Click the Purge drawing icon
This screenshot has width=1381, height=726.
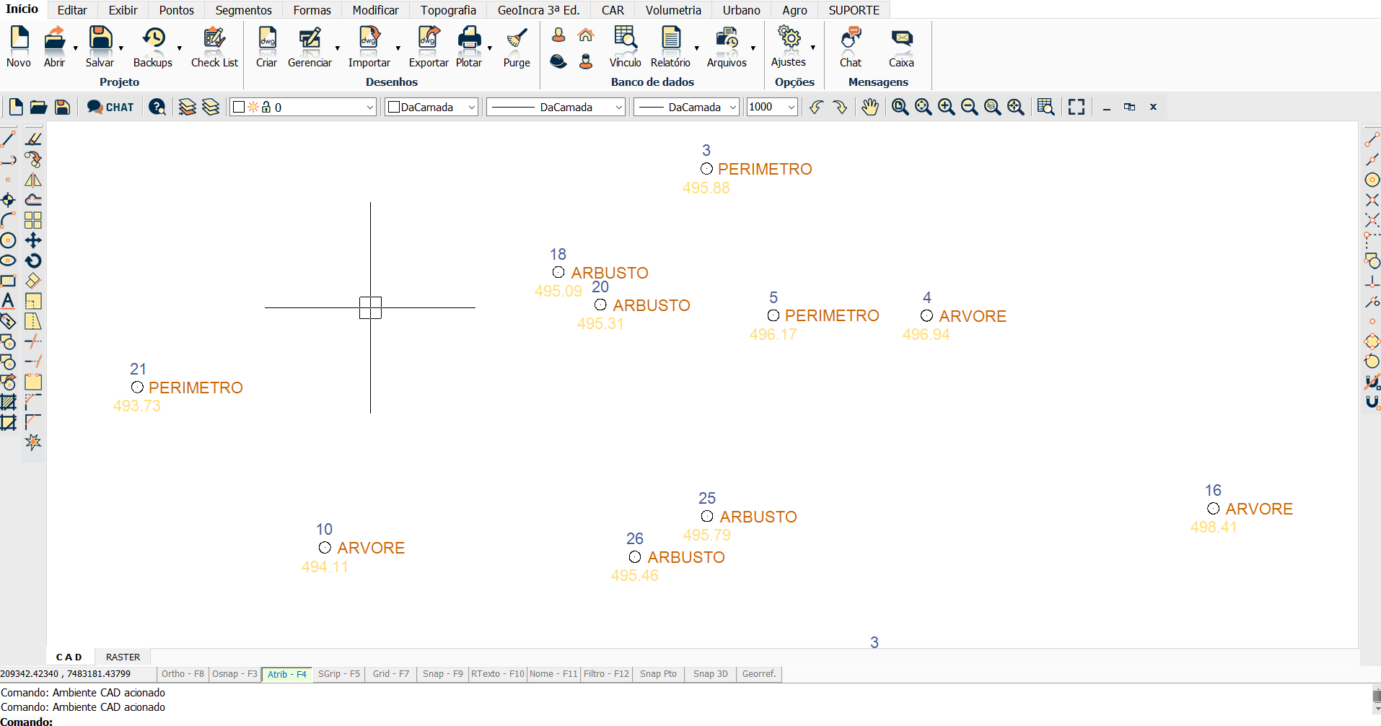click(517, 40)
